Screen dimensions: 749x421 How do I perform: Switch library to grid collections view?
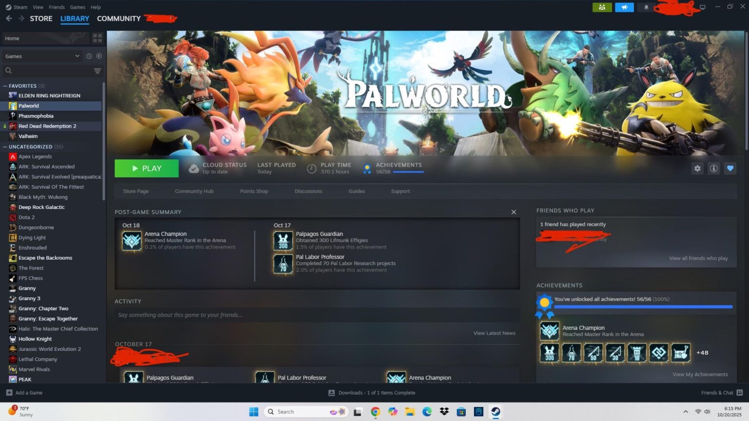pyautogui.click(x=98, y=38)
